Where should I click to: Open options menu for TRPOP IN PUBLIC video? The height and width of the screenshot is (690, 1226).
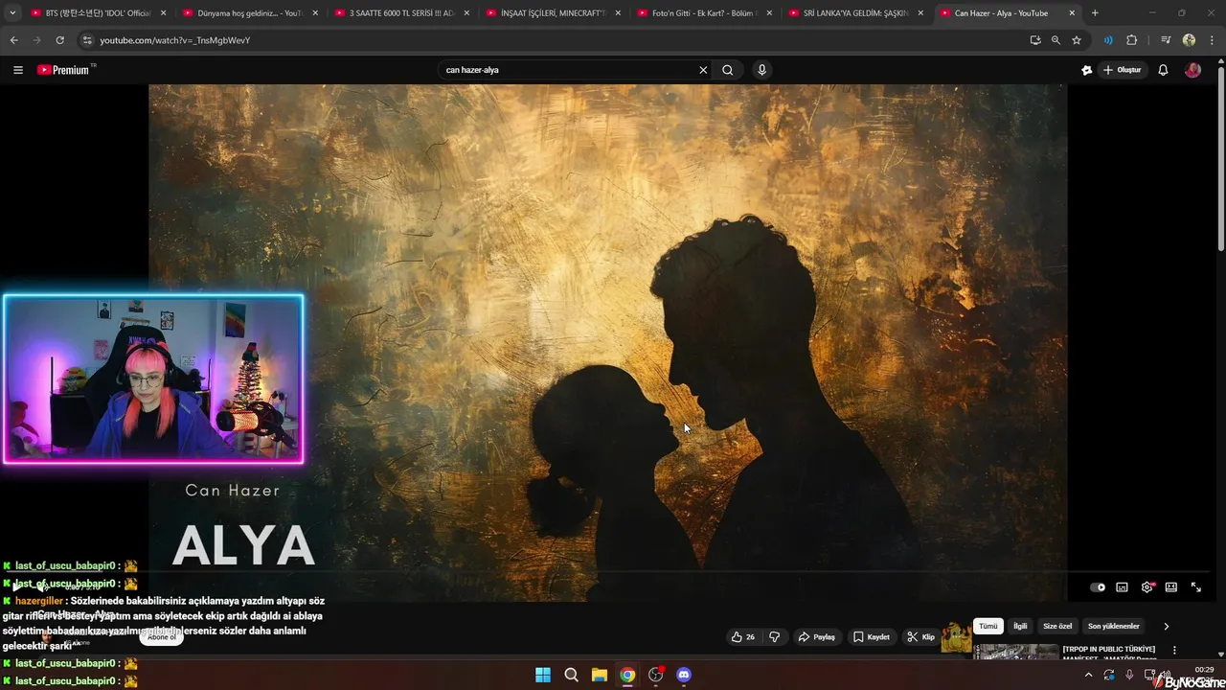pyautogui.click(x=1174, y=650)
